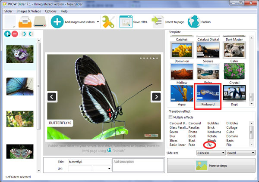Click the Save HTML label
The image size is (259, 182).
coord(140,22)
